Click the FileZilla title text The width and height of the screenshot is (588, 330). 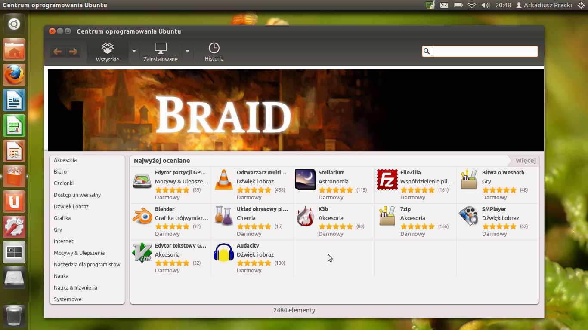411,172
